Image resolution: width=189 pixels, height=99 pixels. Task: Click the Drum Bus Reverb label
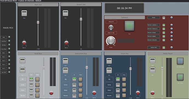click(109, 95)
